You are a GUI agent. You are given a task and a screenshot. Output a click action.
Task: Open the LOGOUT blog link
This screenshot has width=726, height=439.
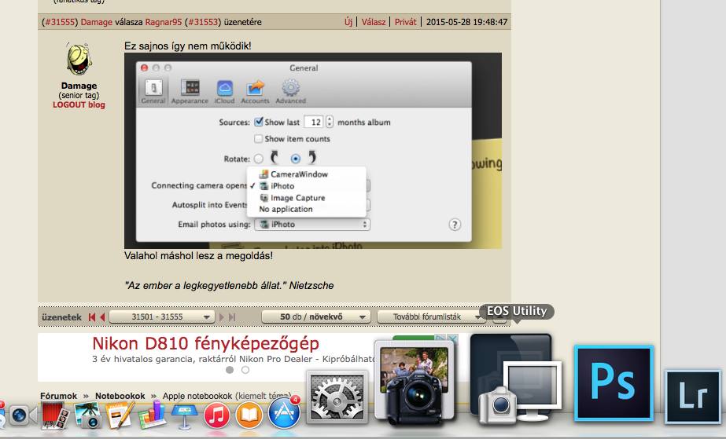coord(79,105)
